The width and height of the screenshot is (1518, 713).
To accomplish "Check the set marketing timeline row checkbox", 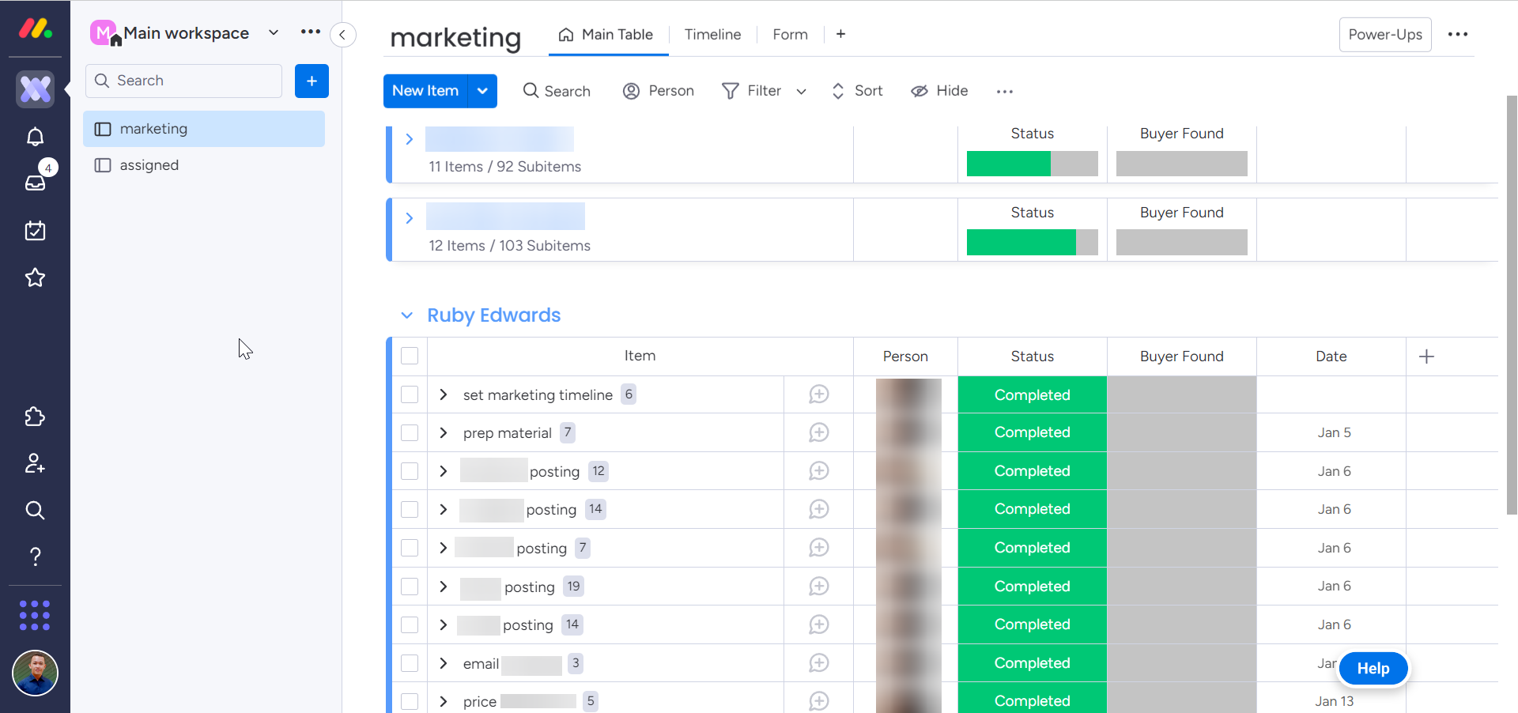I will pos(410,394).
